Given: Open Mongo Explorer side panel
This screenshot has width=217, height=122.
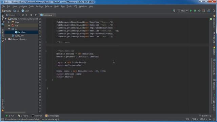Looking at the screenshot, I should (x=214, y=102).
